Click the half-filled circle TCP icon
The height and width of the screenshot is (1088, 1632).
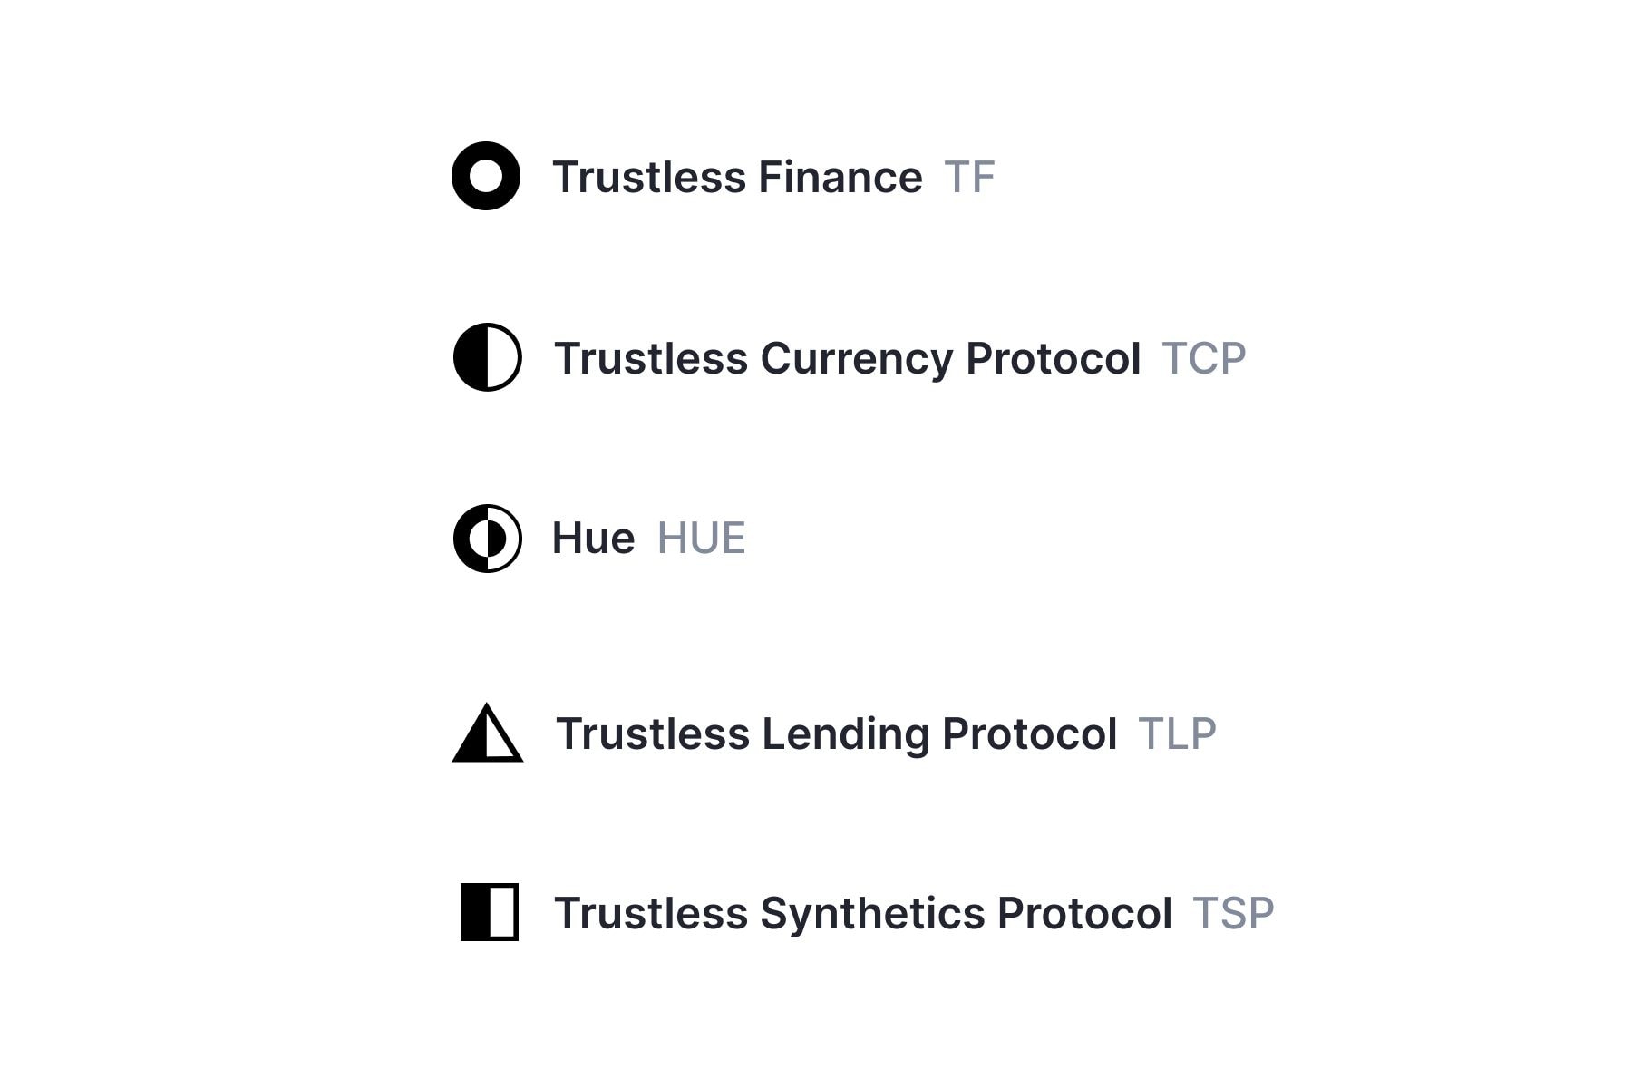point(487,357)
